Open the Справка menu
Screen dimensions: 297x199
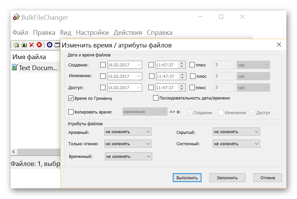(x=159, y=32)
